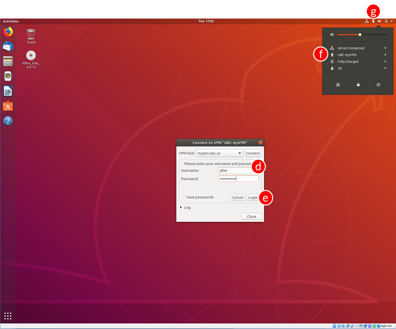
Task: Open the Files manager in the dock
Action: [x=8, y=62]
